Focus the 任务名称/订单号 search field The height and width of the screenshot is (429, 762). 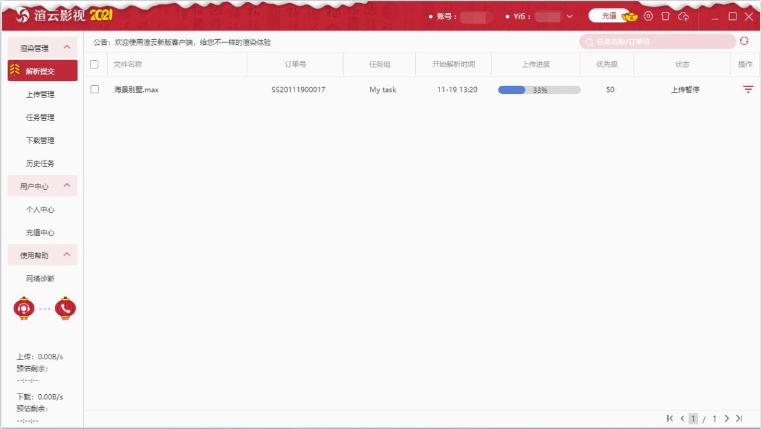660,42
